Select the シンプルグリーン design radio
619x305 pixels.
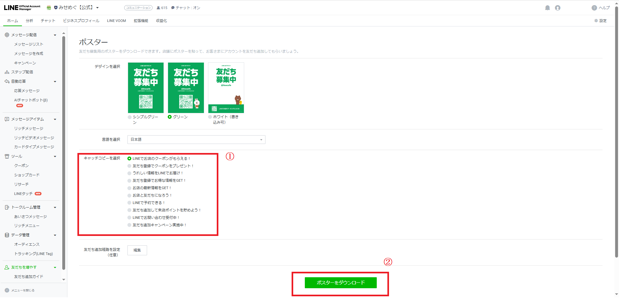pyautogui.click(x=130, y=117)
